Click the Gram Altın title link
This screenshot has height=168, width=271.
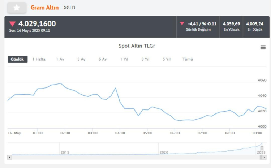[x=45, y=8]
